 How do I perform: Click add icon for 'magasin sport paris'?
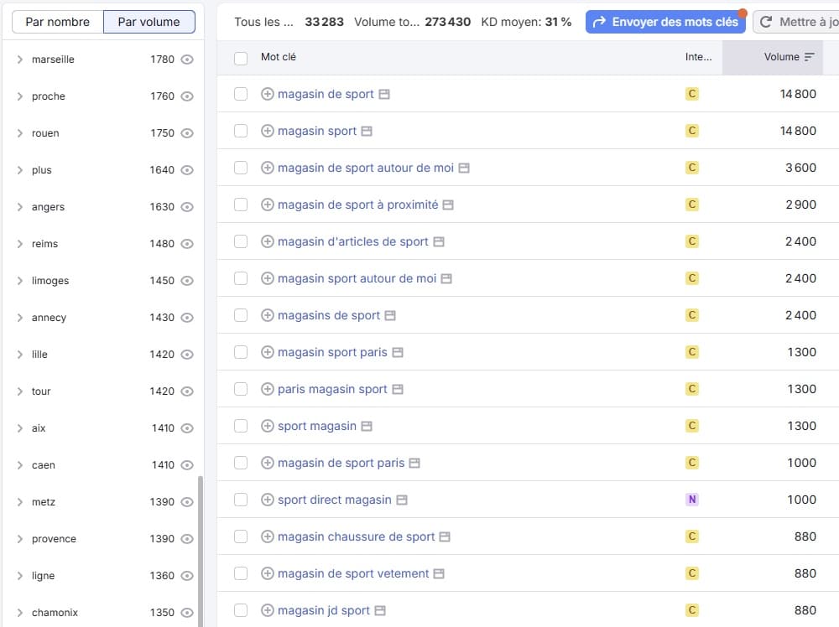click(268, 352)
